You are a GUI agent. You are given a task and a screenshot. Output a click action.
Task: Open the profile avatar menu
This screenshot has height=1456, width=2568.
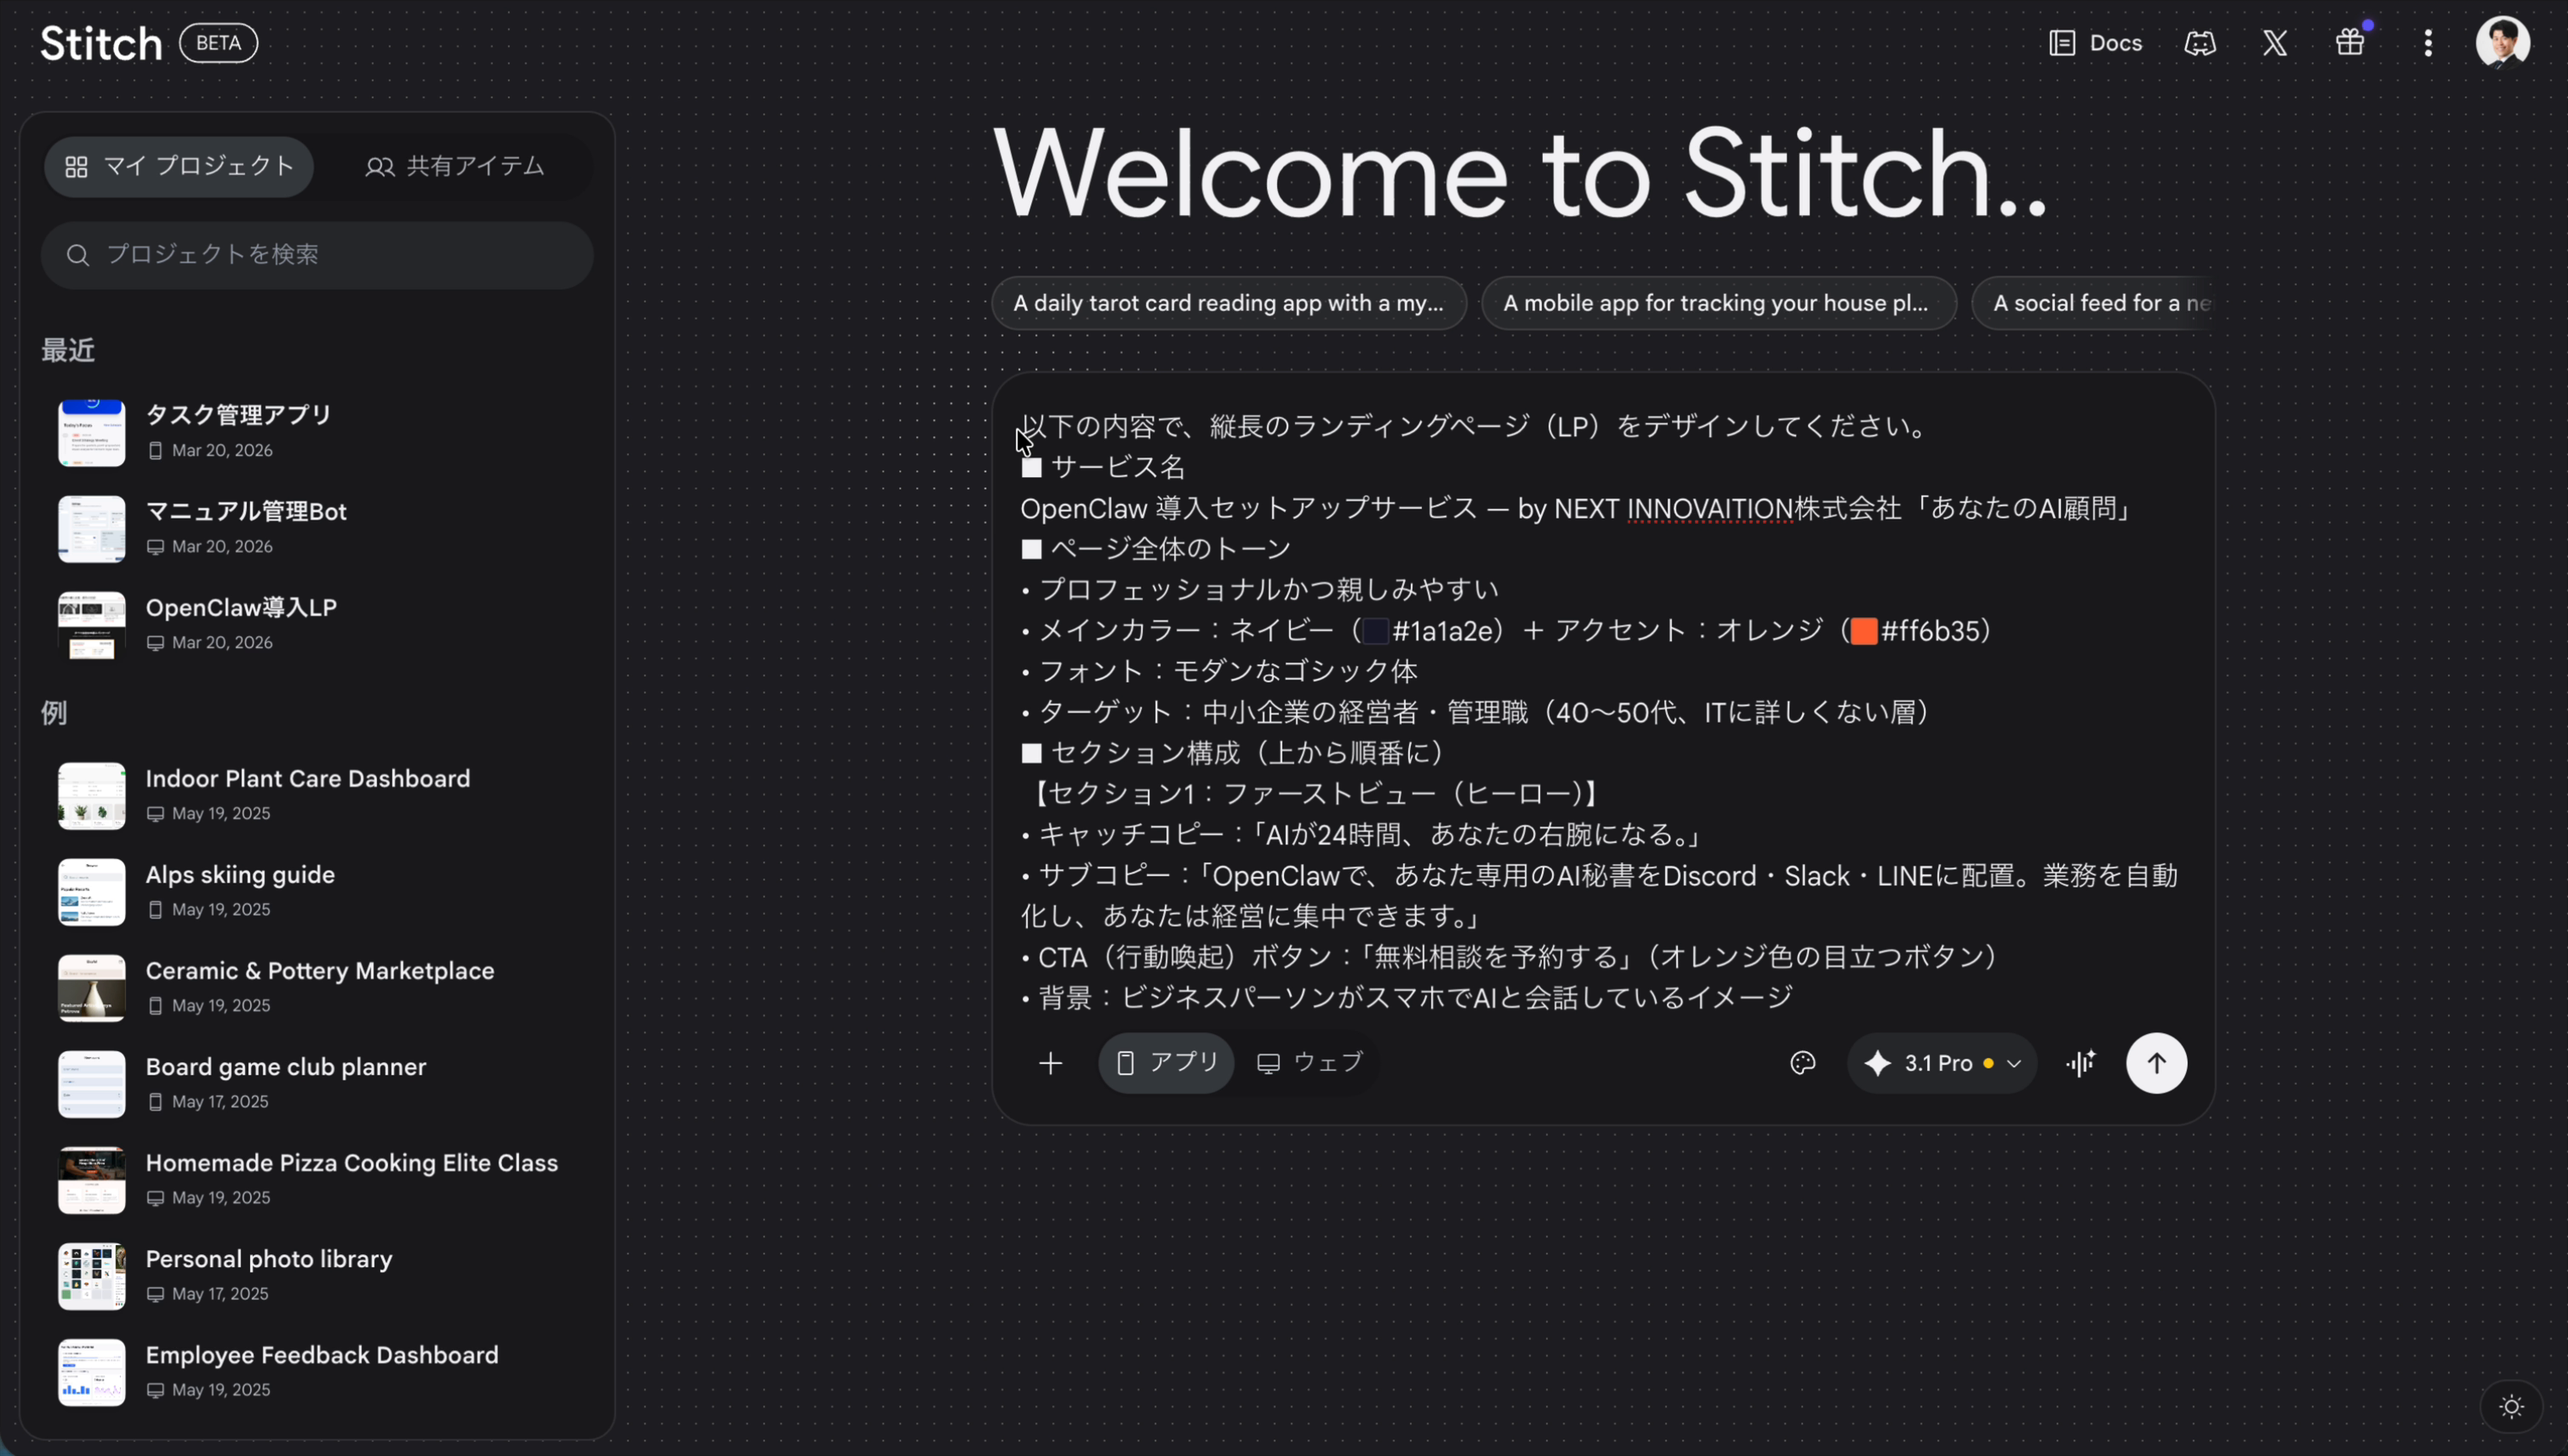pos(2503,41)
